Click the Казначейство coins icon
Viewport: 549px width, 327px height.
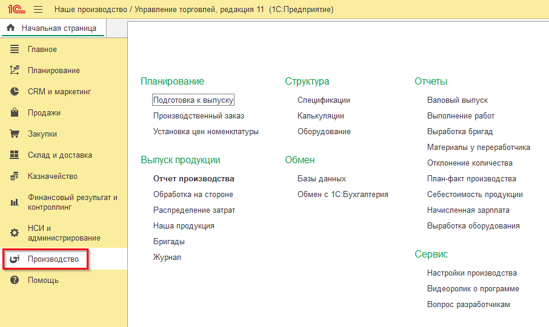click(x=15, y=176)
